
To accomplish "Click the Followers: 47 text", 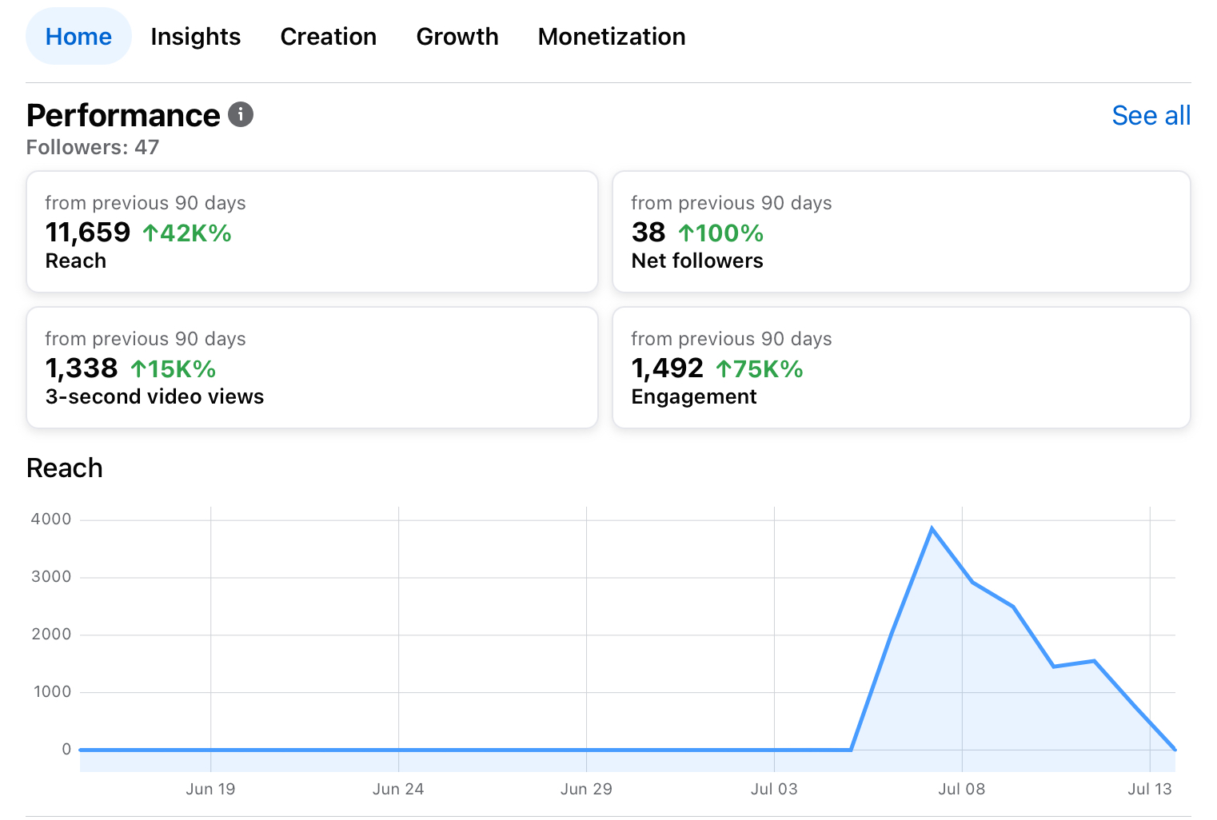I will tap(93, 147).
